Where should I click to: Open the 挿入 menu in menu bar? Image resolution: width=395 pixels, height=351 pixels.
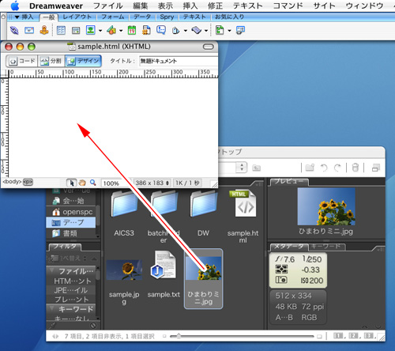(190, 6)
